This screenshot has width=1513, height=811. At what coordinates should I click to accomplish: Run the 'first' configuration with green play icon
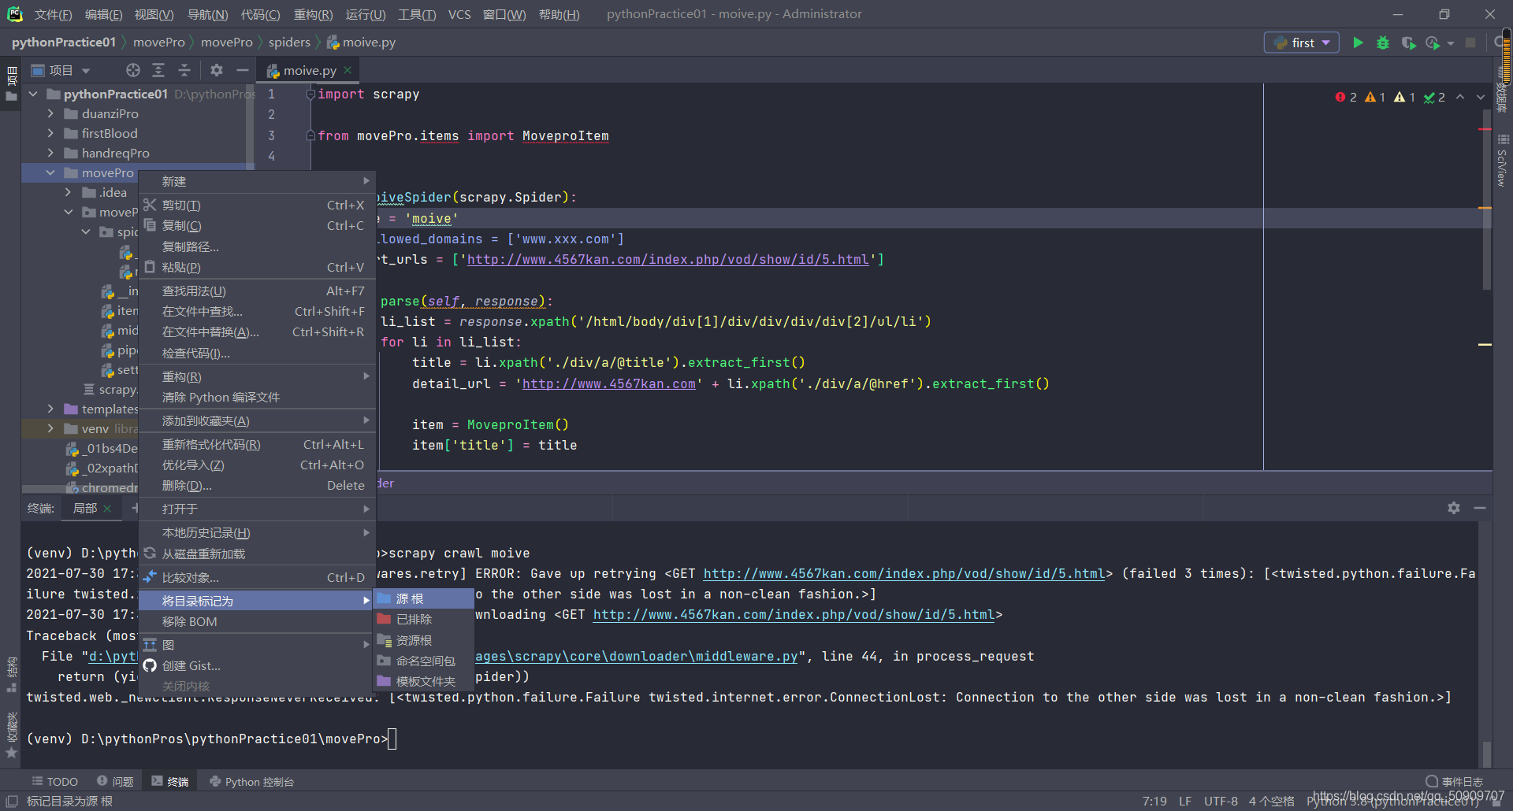1358,43
